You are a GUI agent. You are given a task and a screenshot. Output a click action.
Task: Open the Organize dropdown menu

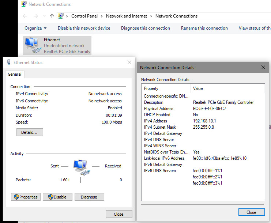click(x=35, y=28)
